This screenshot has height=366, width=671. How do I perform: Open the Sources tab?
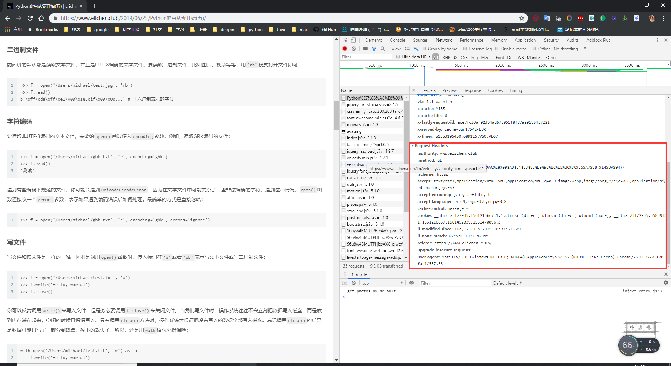coord(420,40)
